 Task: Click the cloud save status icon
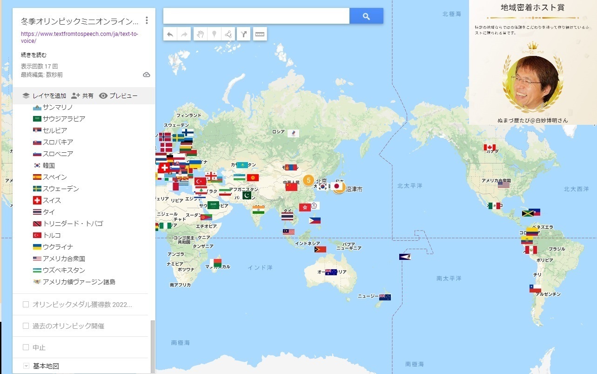click(x=146, y=75)
